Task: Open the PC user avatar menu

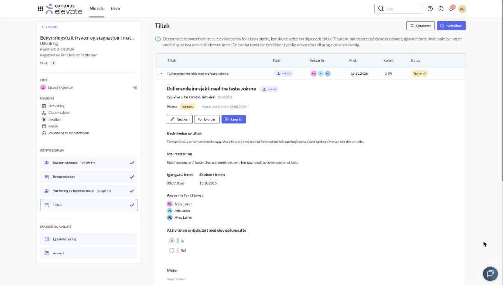Action: coord(462,9)
